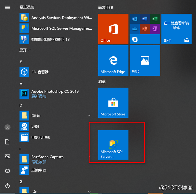
Task: Expand the Ditto folder chevron
Action: pos(89,115)
